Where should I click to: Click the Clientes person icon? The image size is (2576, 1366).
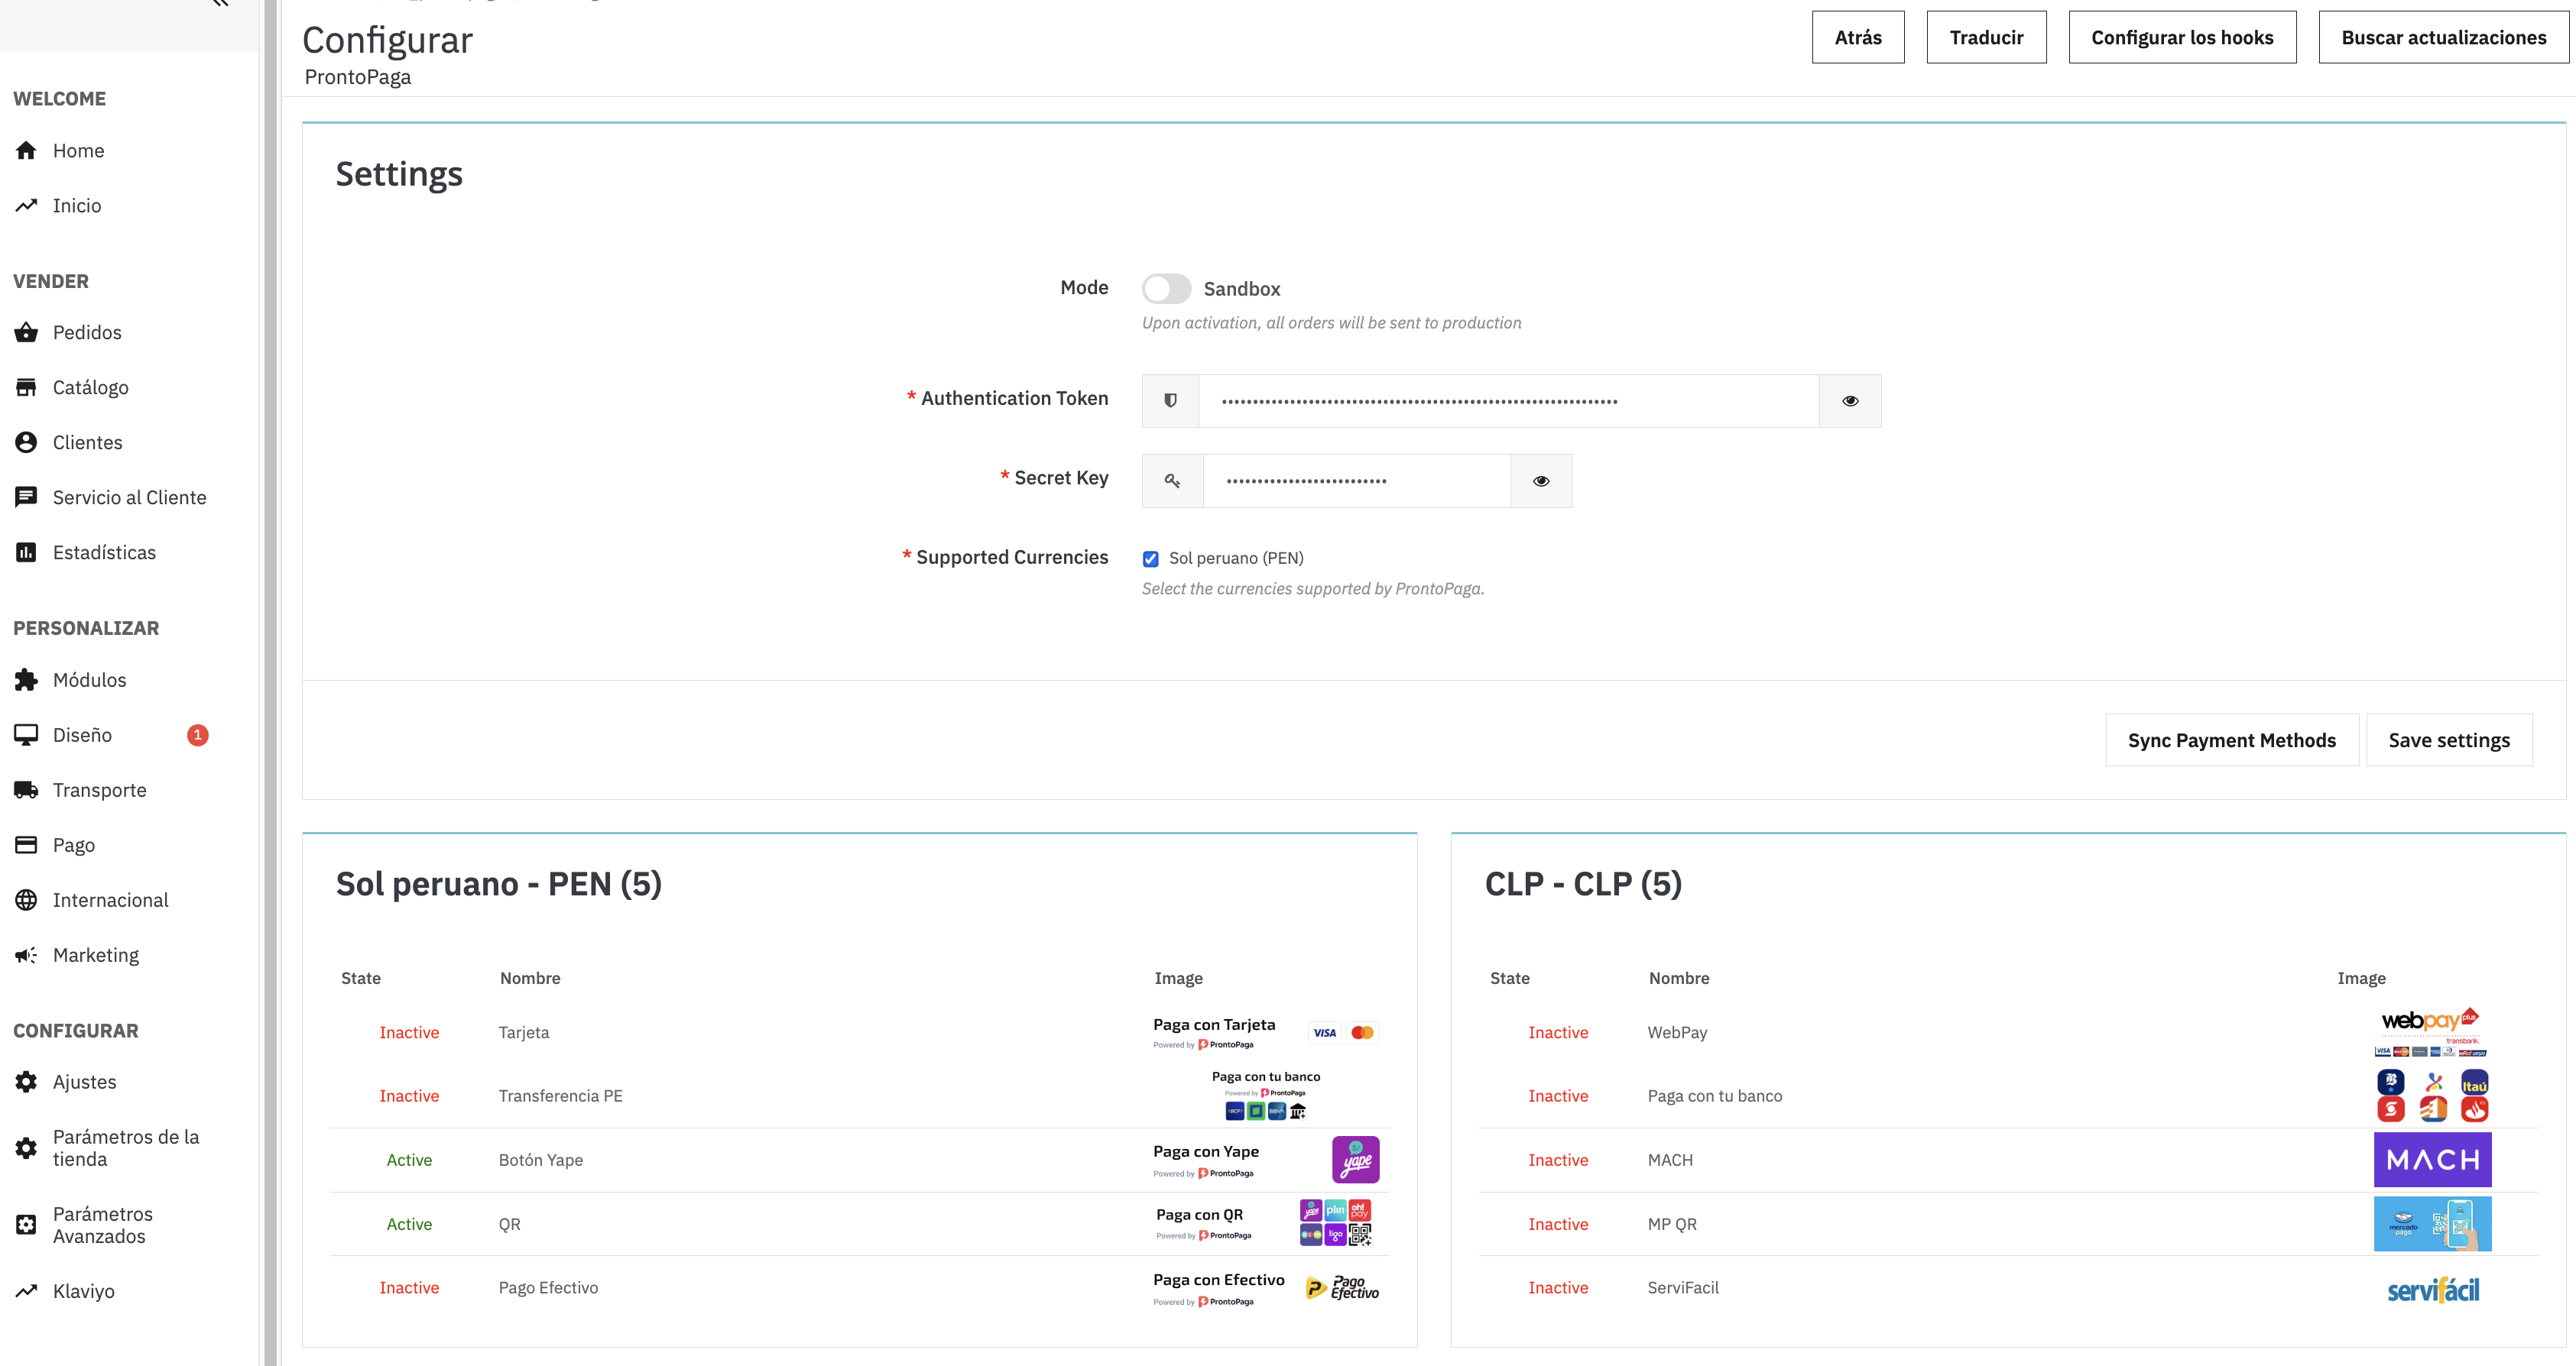(x=26, y=442)
